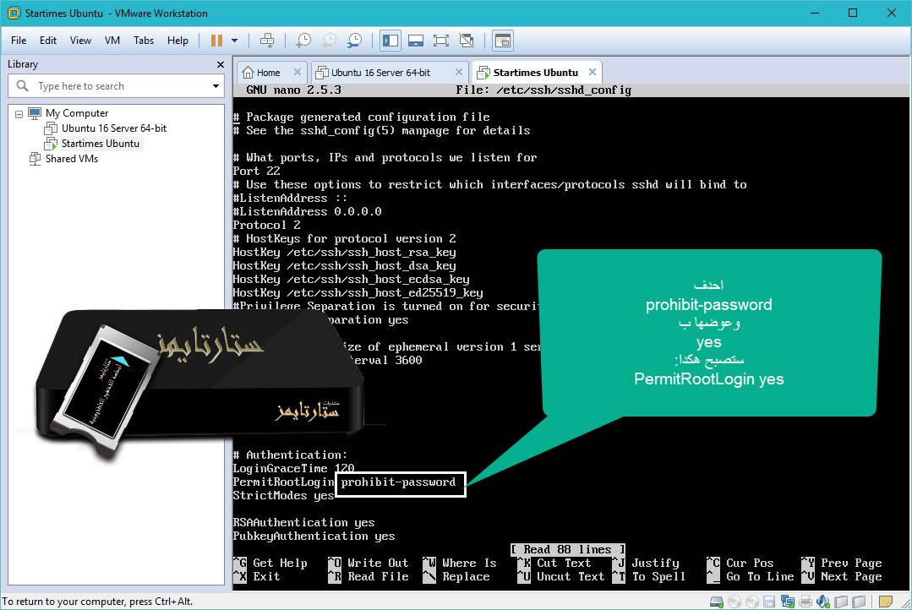Toggle the Library panel visibility
Viewport: 912px width, 610px height.
tap(390, 40)
